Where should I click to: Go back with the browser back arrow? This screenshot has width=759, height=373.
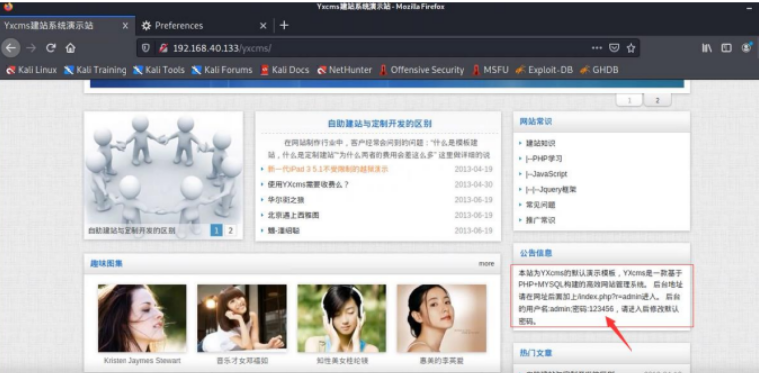coord(11,48)
